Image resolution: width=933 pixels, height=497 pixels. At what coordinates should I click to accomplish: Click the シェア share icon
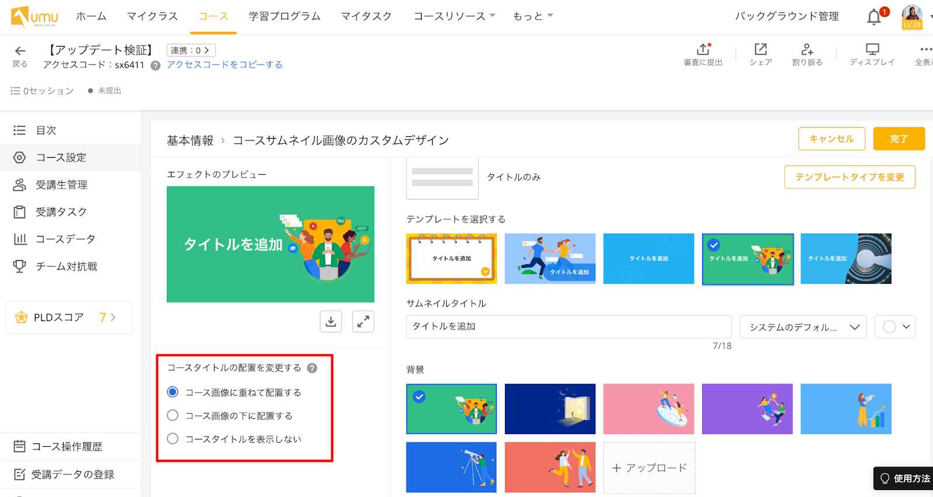(760, 55)
